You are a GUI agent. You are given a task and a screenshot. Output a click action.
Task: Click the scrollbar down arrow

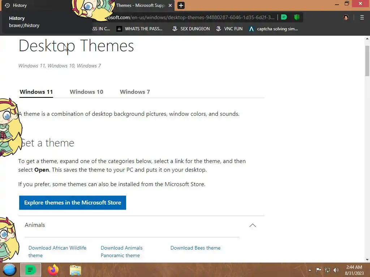(367, 260)
